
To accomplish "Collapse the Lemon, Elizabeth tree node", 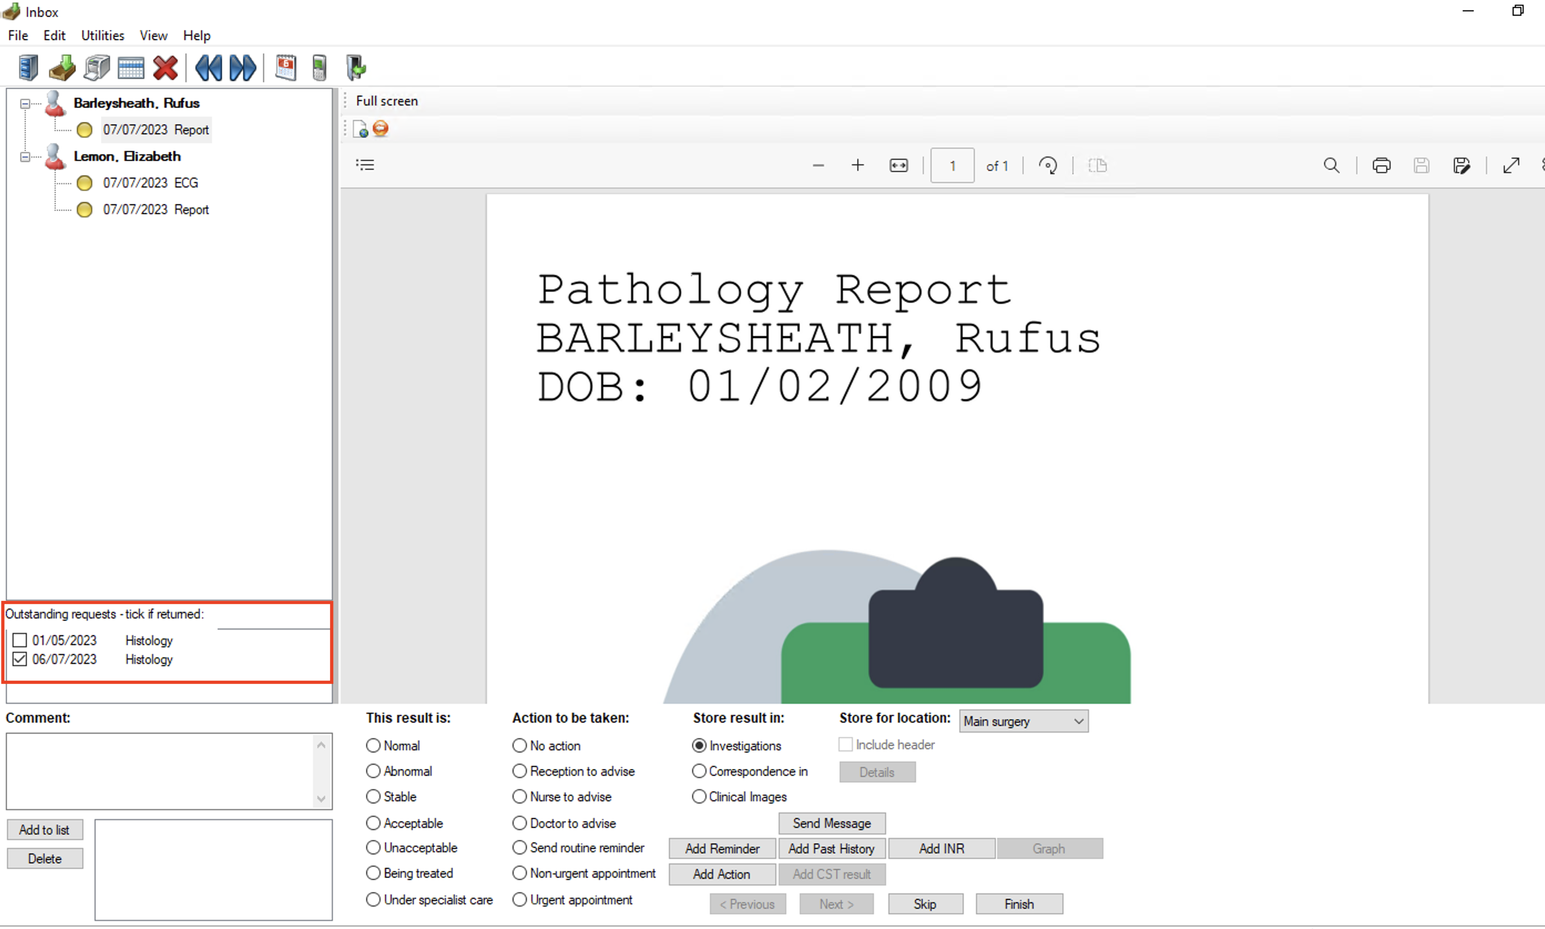I will pyautogui.click(x=24, y=156).
